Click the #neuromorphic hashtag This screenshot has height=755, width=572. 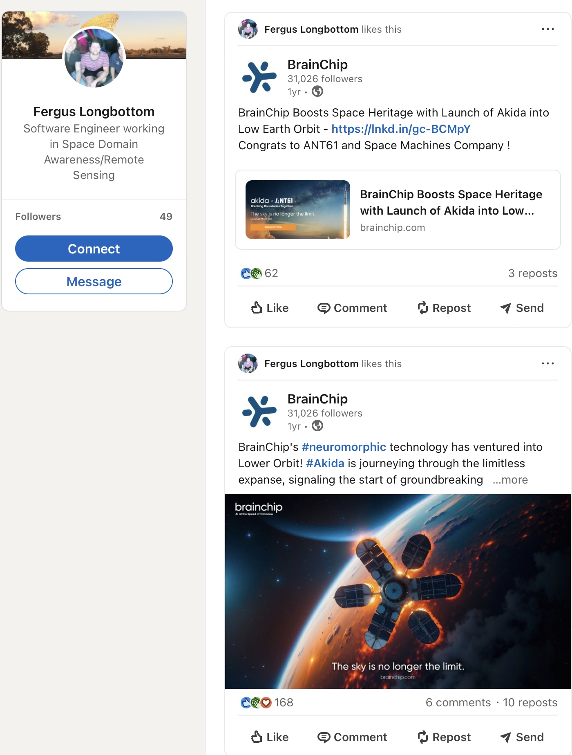(x=344, y=447)
